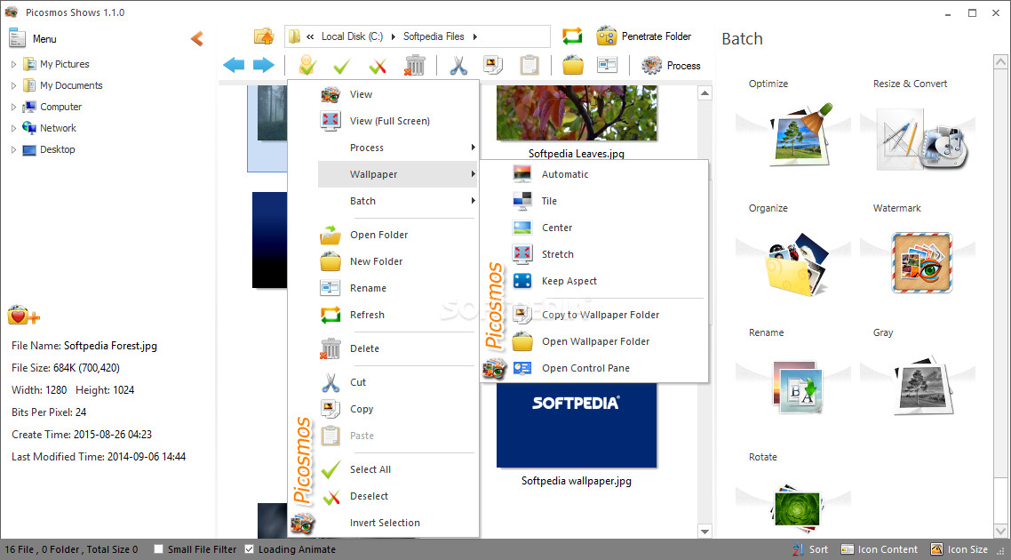Expand My Pictures tree node
This screenshot has height=560, width=1011.
(14, 65)
